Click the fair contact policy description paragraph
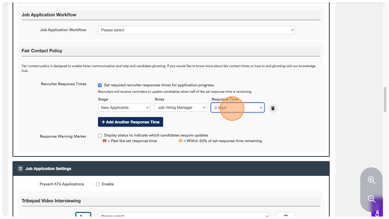Screen dimensions: 389x219 [x=168, y=68]
